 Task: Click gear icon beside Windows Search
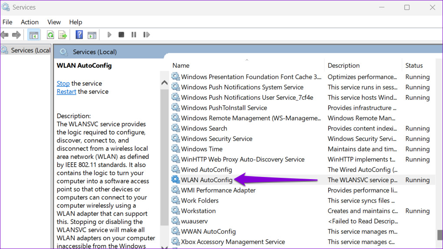[175, 128]
